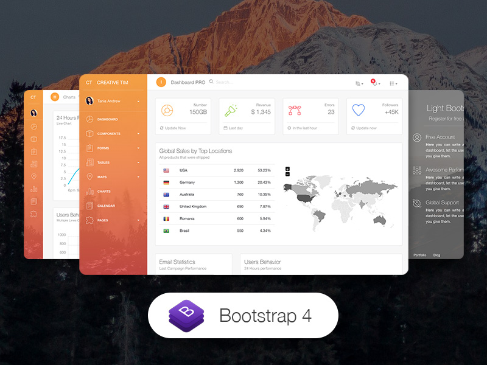
Task: Open the Pages menu item
Action: [102, 219]
